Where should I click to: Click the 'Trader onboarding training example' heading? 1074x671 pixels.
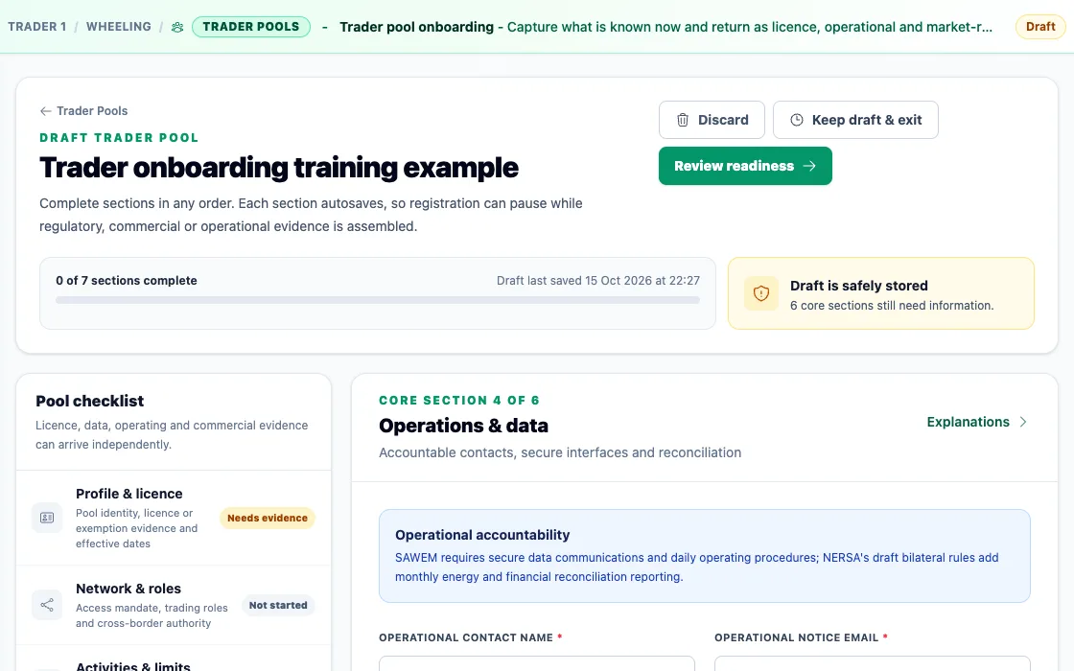(x=279, y=168)
